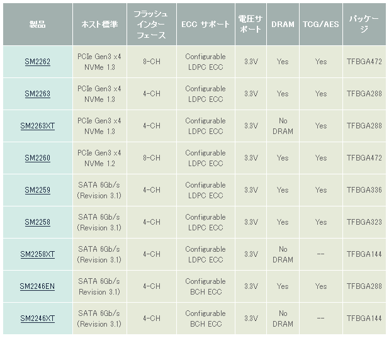Click the SM2258 link
Screen dimensions: 389x338
[37, 222]
